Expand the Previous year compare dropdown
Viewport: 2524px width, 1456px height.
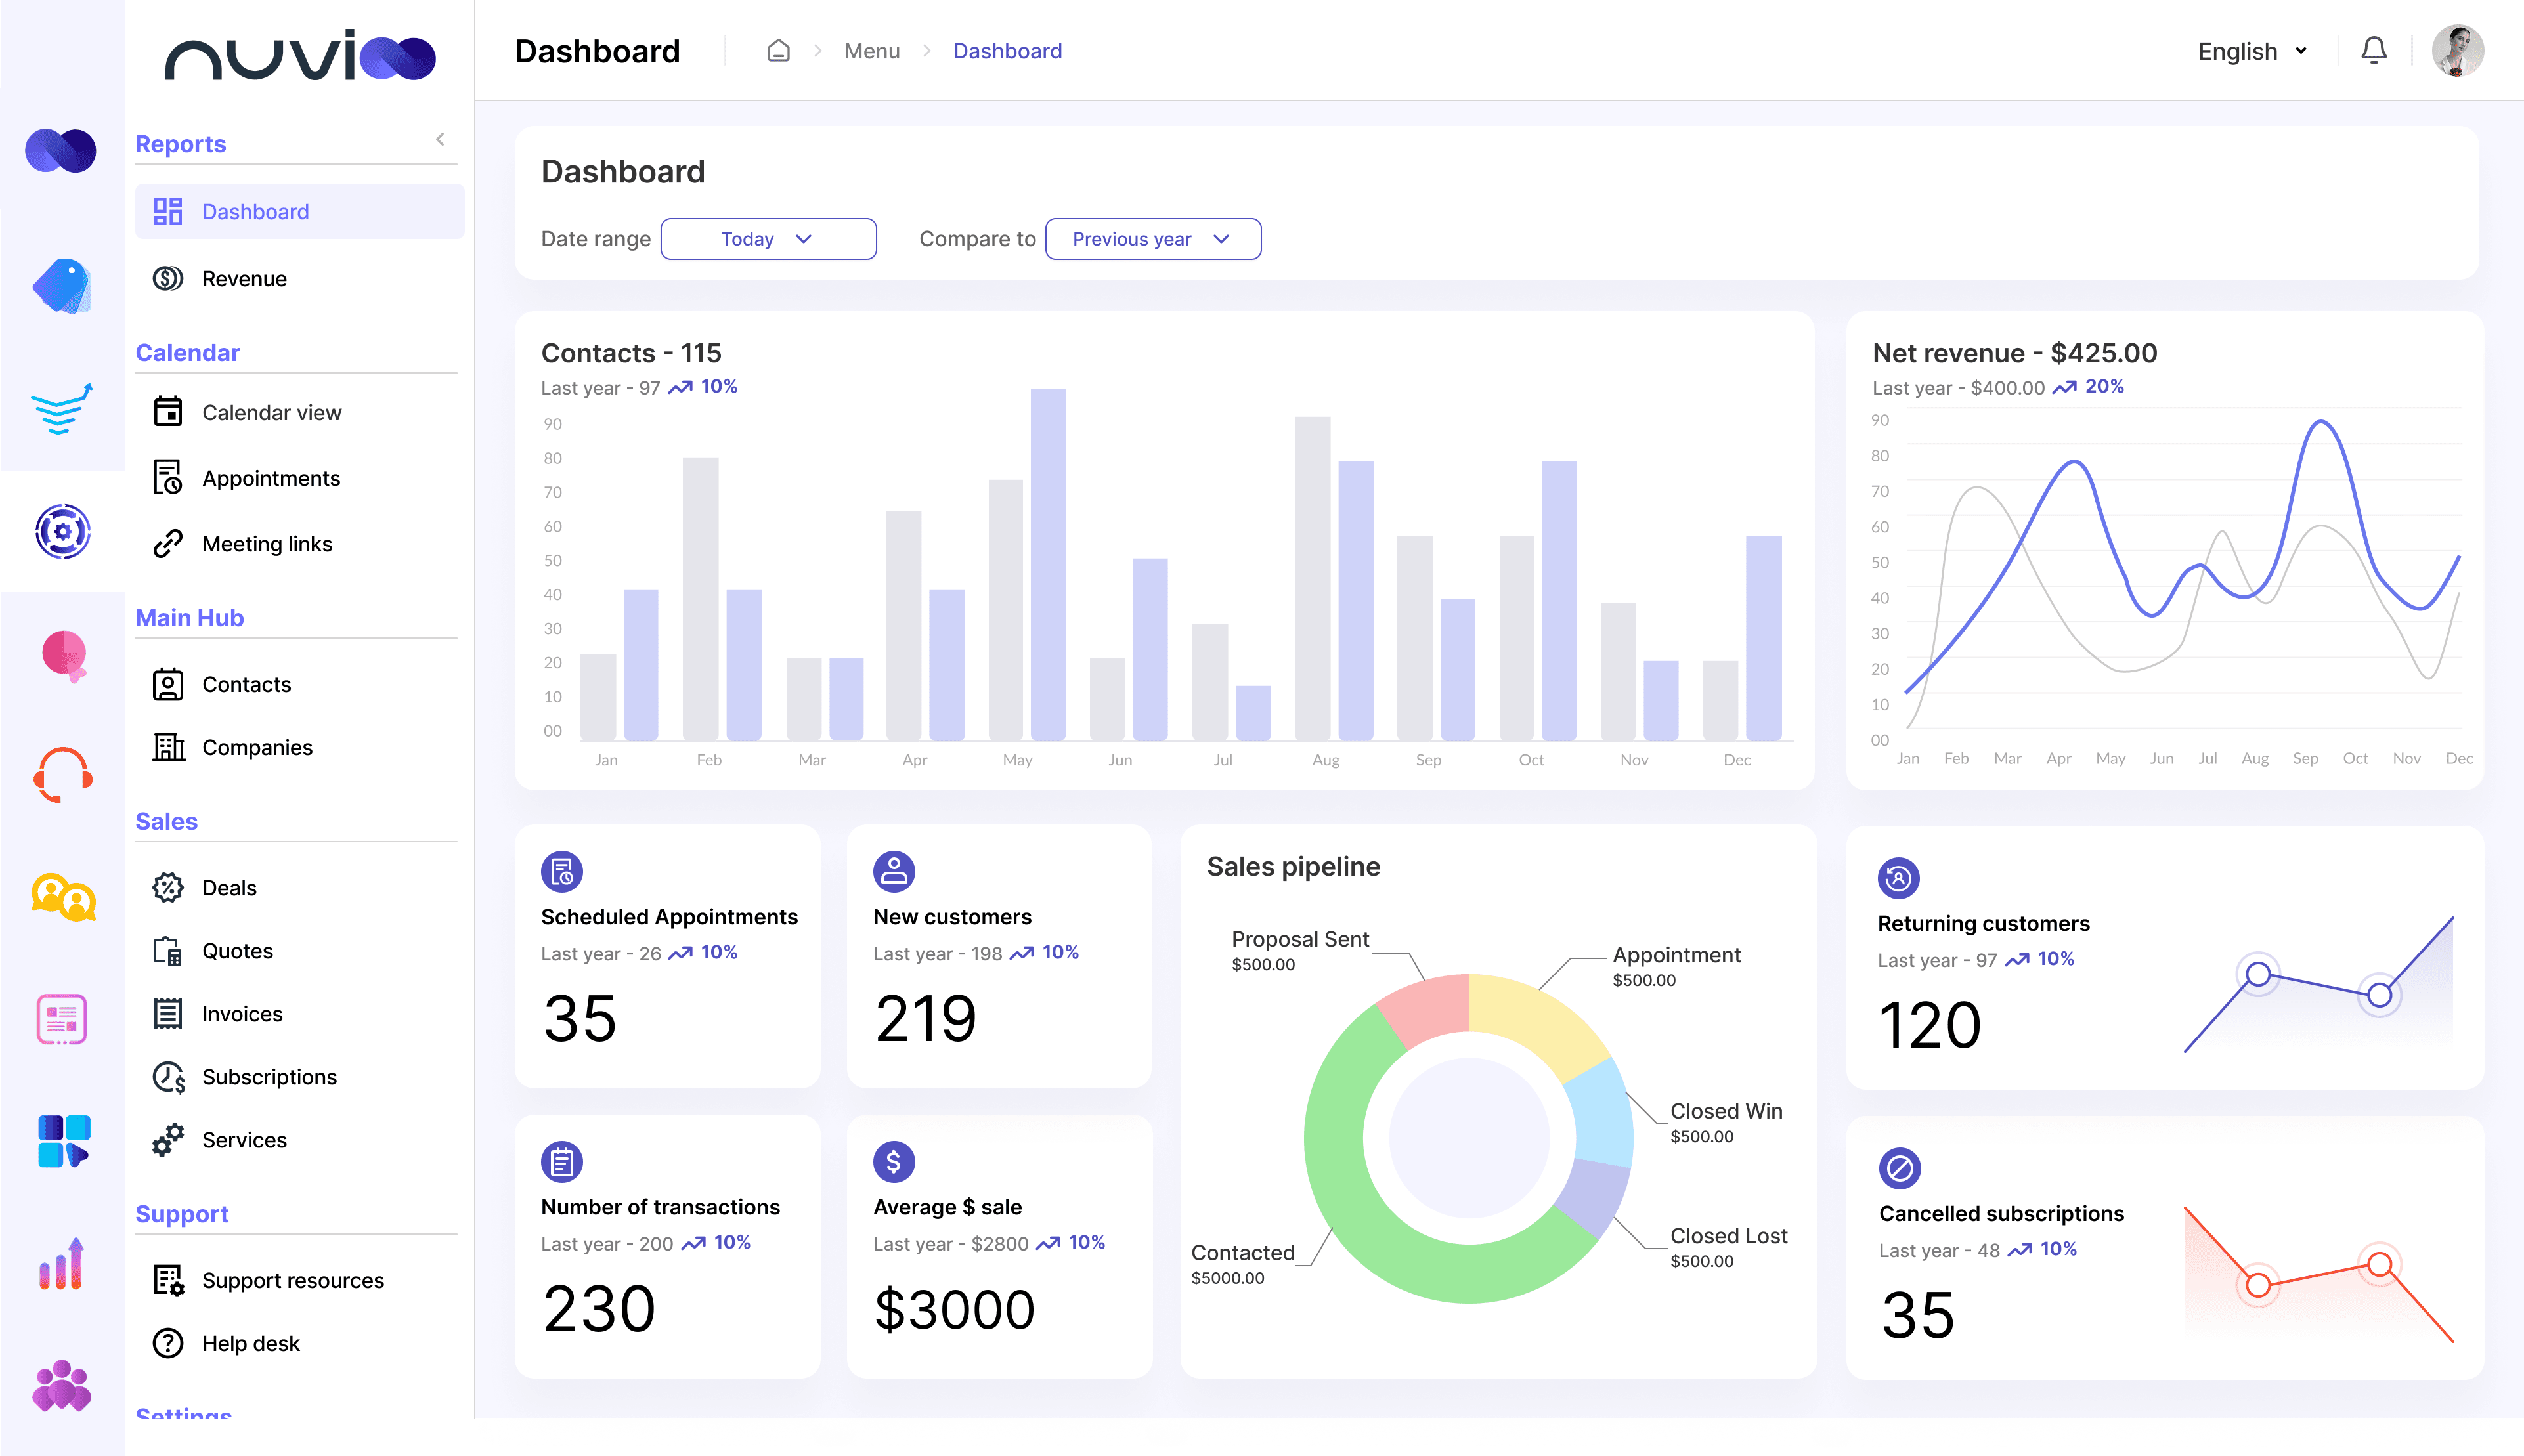tap(1152, 239)
